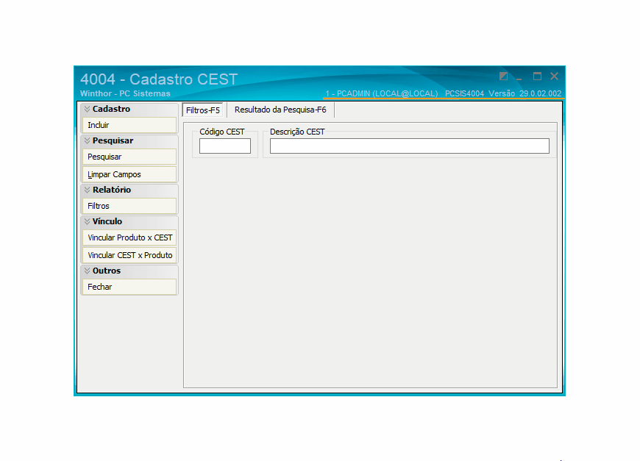This screenshot has width=640, height=461.
Task: Close the routine with Fechar button
Action: [x=129, y=287]
